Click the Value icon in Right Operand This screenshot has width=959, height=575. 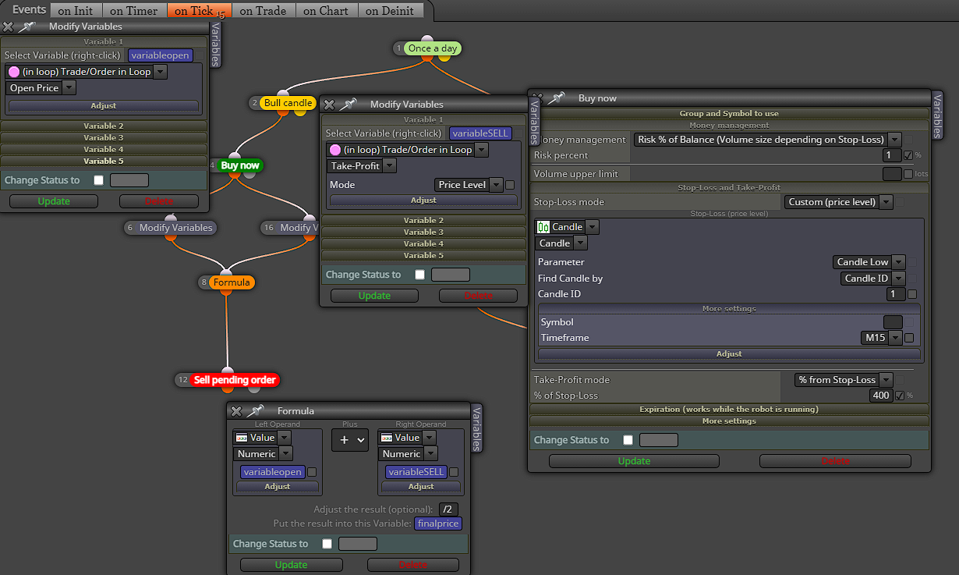pos(386,438)
